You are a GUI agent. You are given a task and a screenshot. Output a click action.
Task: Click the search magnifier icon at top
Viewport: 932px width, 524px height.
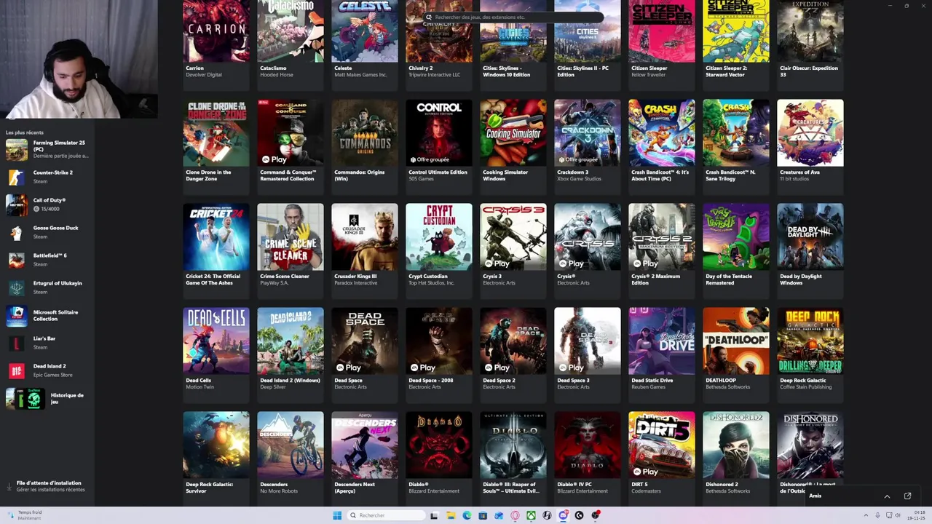430,17
